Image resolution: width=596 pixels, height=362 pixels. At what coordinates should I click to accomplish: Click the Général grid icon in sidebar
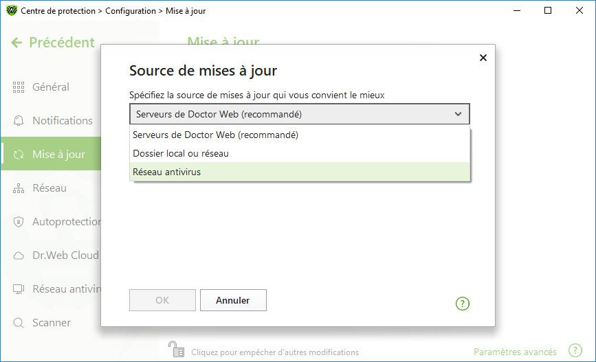[x=19, y=87]
